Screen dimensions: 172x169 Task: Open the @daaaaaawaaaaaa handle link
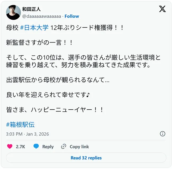tap(42, 16)
